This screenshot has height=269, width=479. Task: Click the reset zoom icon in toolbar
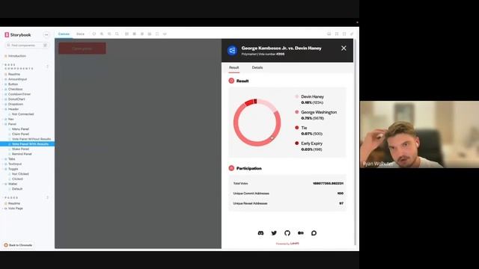(x=117, y=34)
